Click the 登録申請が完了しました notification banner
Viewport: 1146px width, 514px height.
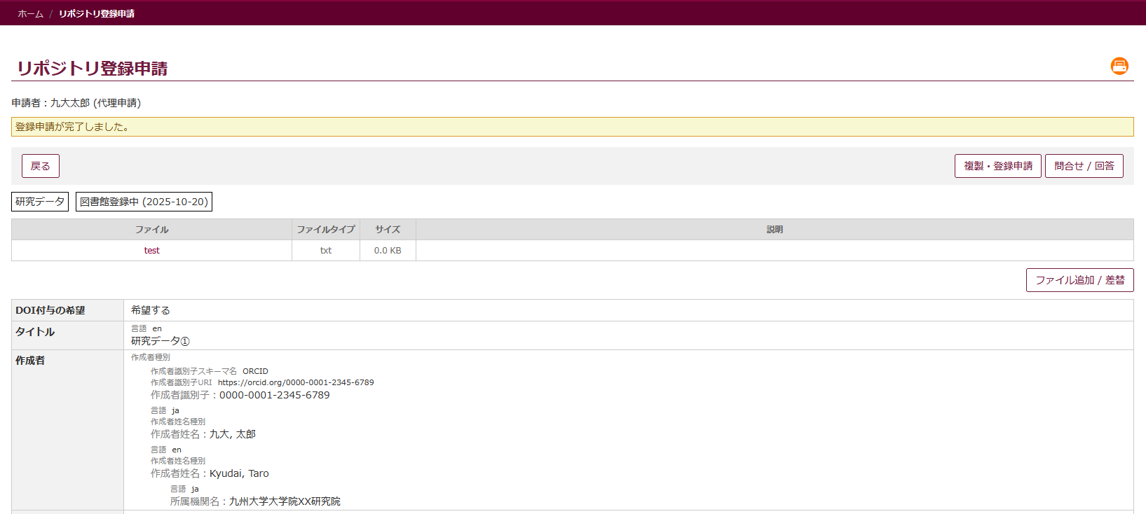pos(572,127)
